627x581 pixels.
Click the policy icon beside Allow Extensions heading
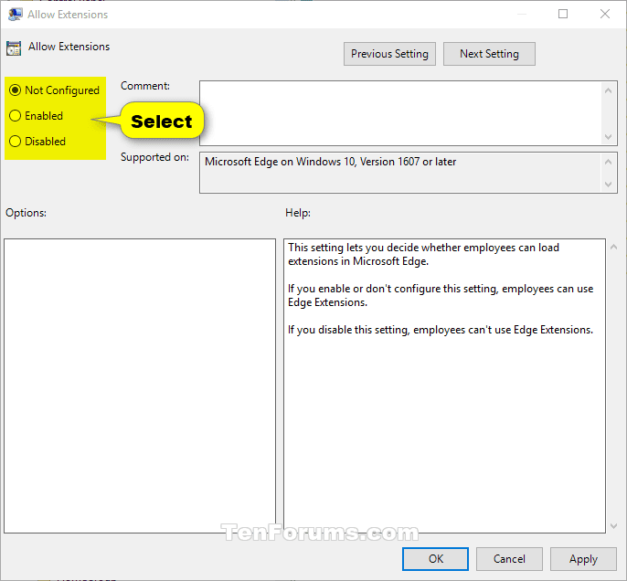[x=14, y=48]
